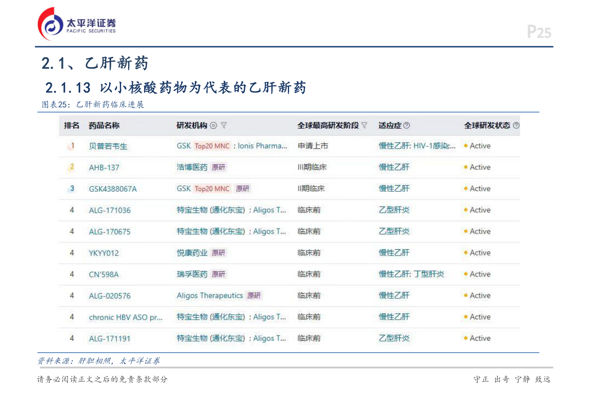Open drug link YKYY012
This screenshot has width=593, height=397.
tap(104, 253)
